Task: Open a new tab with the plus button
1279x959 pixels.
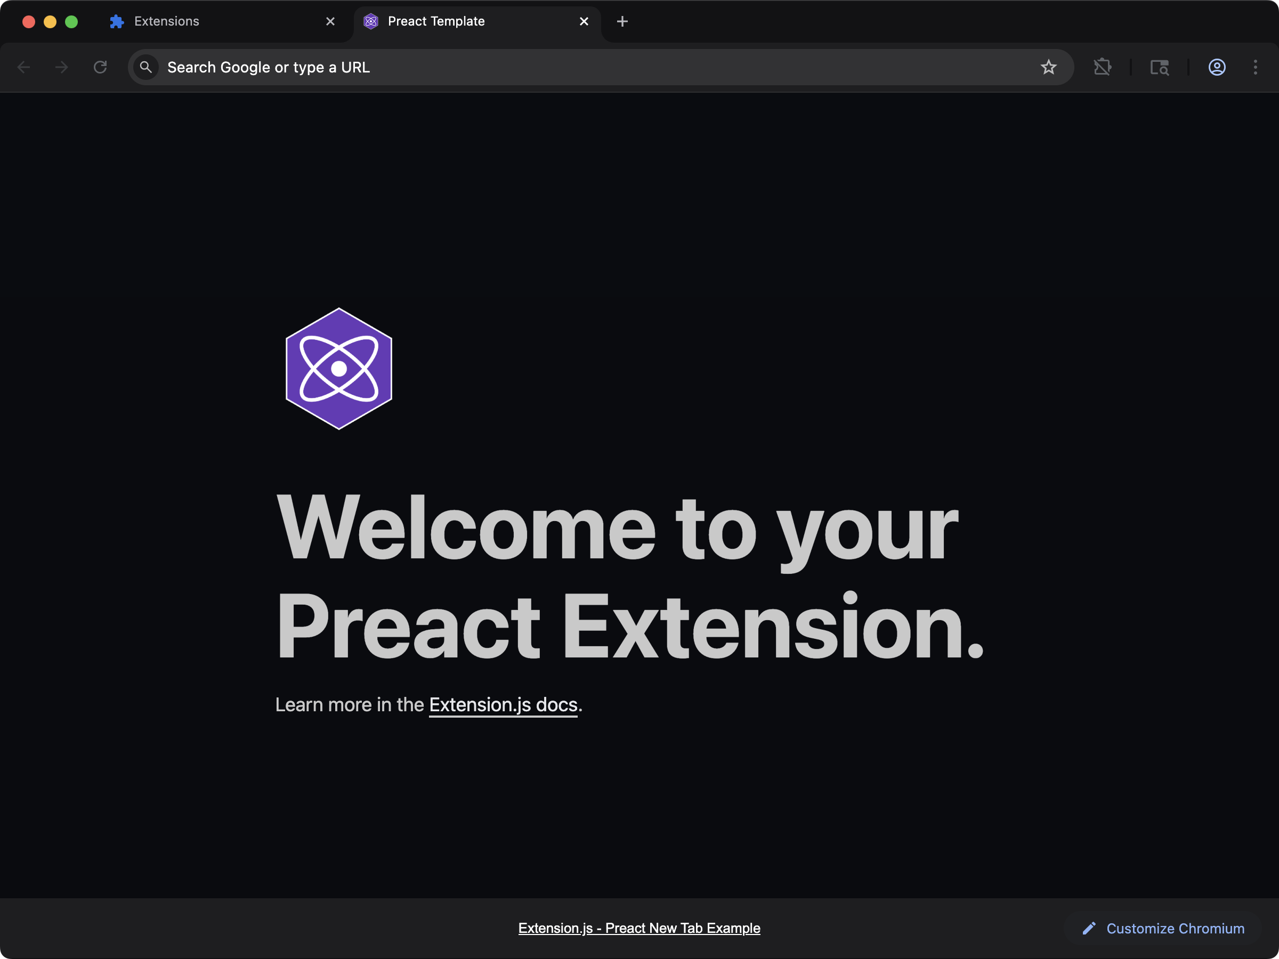Action: 622,21
